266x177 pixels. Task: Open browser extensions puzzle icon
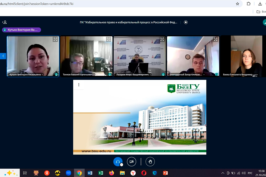pyautogui.click(x=248, y=4)
